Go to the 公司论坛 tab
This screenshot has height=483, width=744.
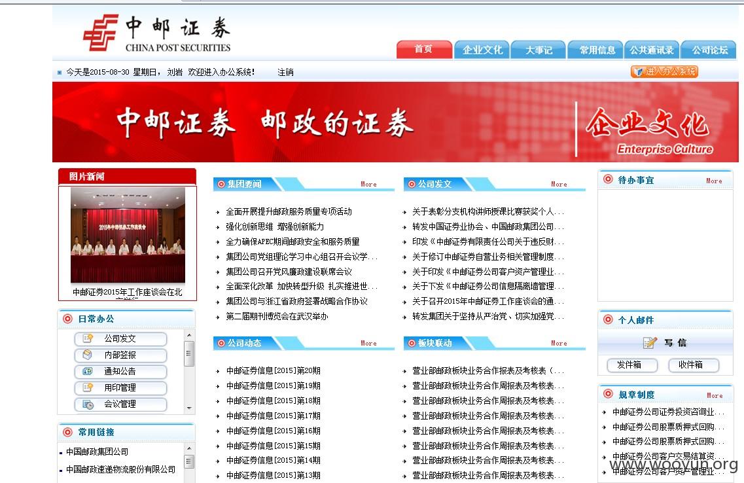(709, 49)
